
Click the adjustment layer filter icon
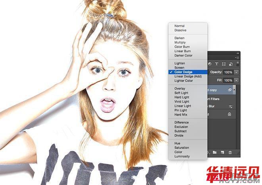click(210, 64)
